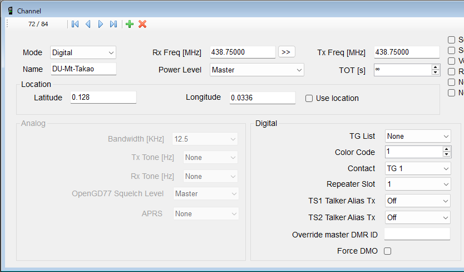Go to the first channel record

click(75, 24)
